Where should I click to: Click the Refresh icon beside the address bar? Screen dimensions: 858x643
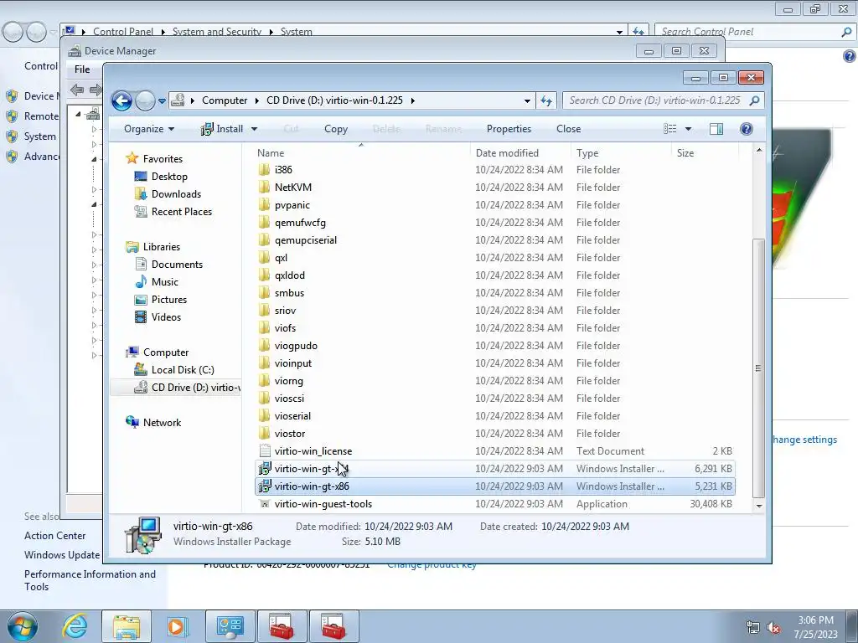tap(546, 100)
